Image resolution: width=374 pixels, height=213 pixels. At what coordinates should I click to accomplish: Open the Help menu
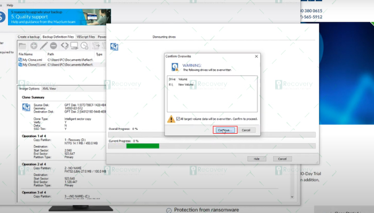(x=10, y=5)
